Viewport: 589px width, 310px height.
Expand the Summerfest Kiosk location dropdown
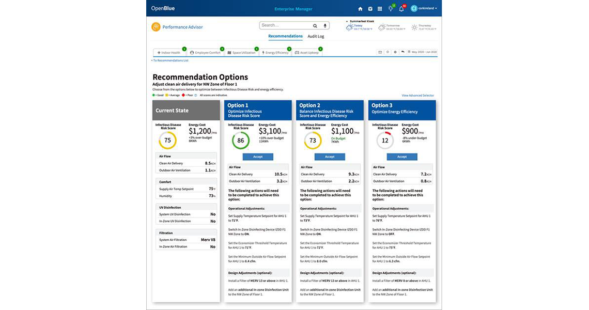coord(362,21)
